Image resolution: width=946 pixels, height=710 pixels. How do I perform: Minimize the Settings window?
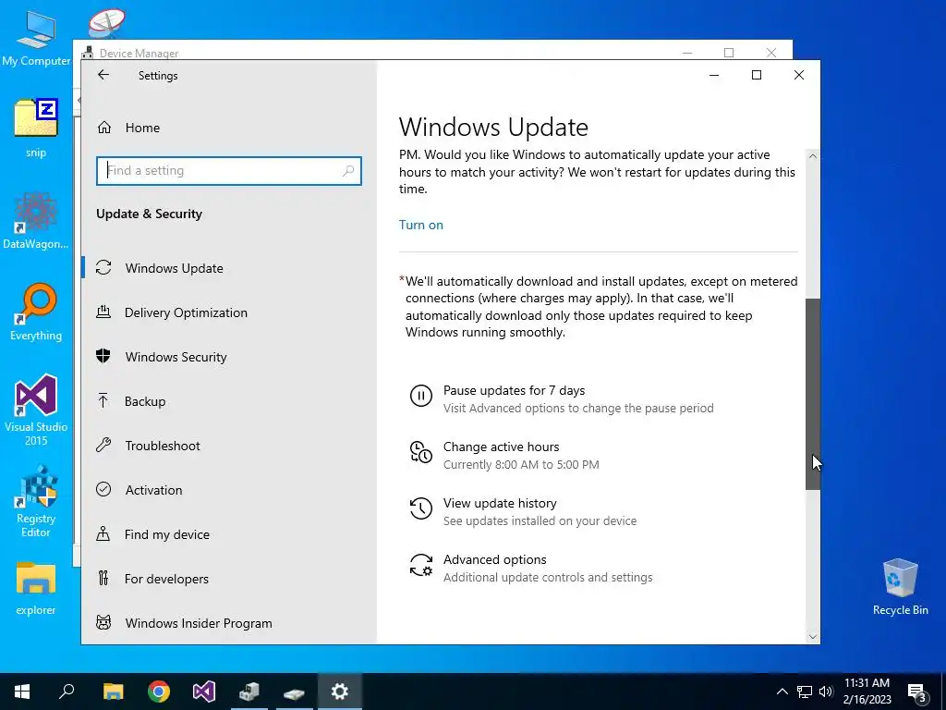(714, 75)
